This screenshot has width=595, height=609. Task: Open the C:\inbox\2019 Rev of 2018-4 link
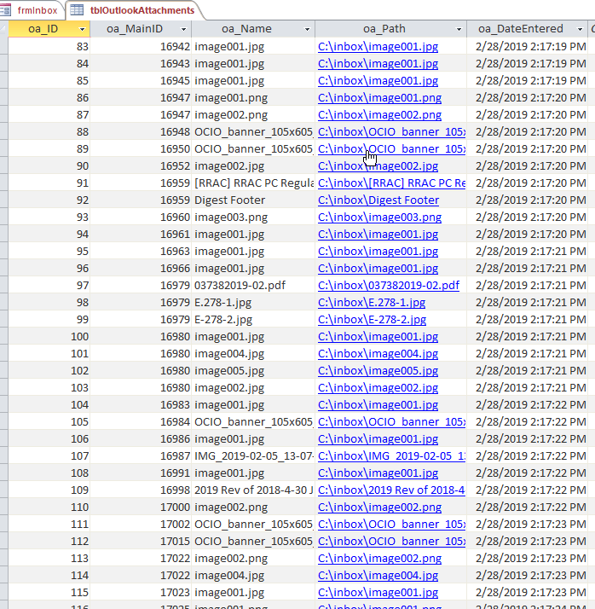(391, 490)
